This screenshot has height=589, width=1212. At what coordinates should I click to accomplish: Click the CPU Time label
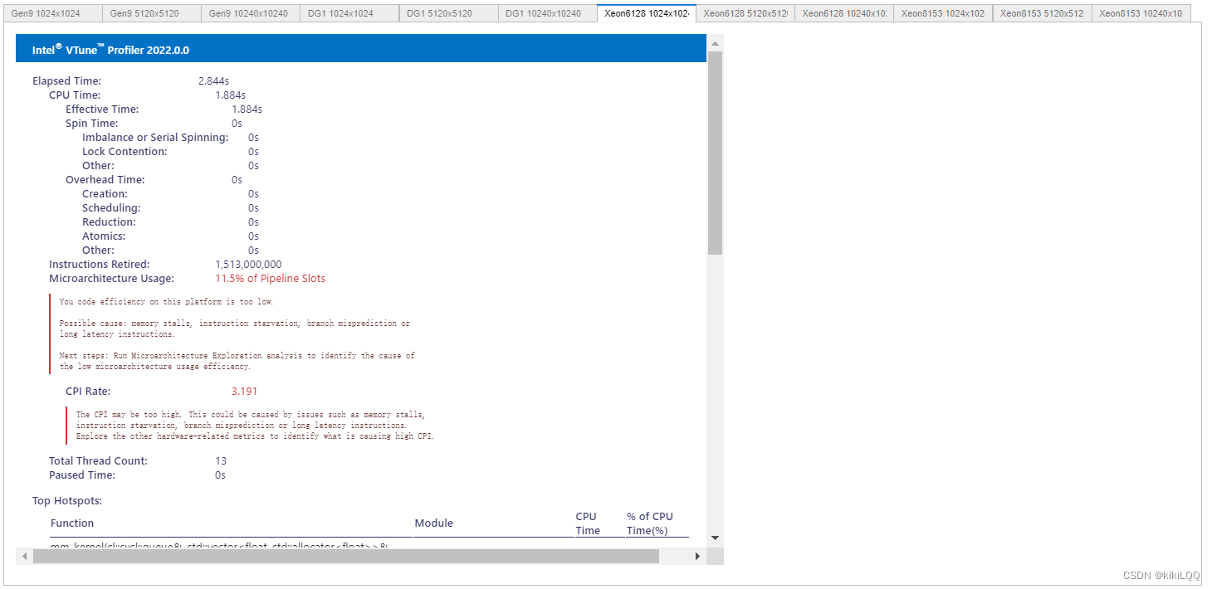click(x=75, y=95)
